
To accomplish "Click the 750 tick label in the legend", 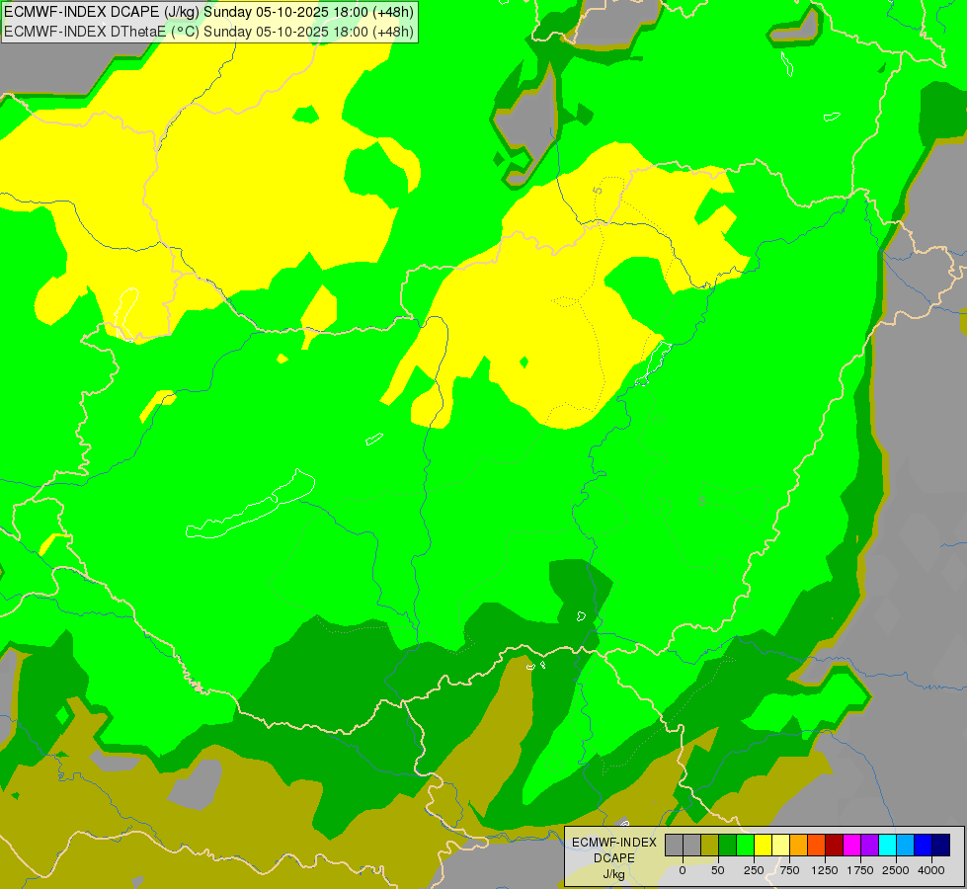I will [x=789, y=870].
